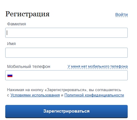This screenshot has width=137, height=120.
Task: Click quoted «Зарегистрироваться» in agreement text
Action: (66, 90)
